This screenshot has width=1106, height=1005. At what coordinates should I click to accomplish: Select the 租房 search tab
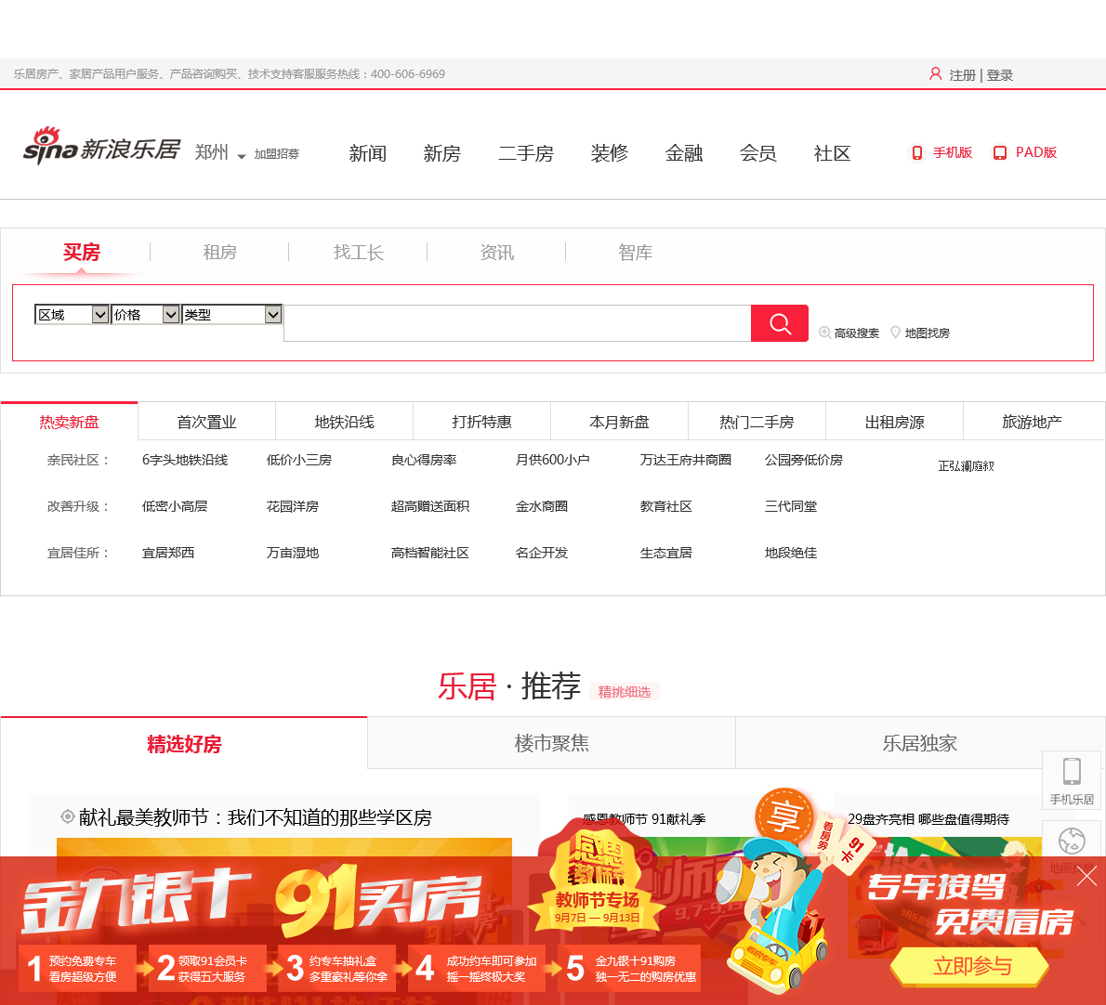[219, 253]
